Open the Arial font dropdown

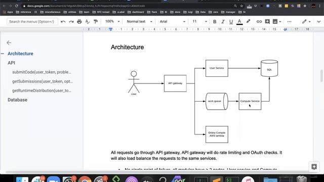click(172, 21)
